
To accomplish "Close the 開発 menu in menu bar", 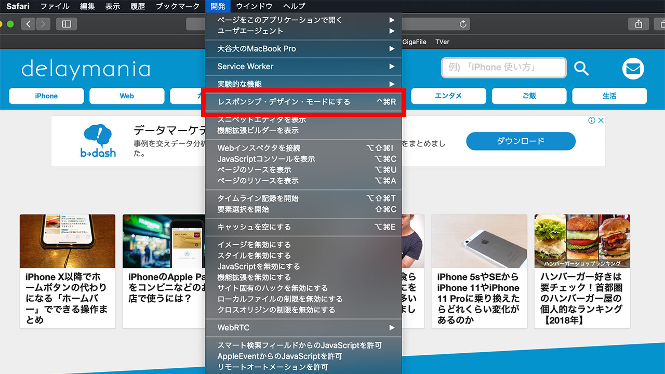I will [218, 6].
